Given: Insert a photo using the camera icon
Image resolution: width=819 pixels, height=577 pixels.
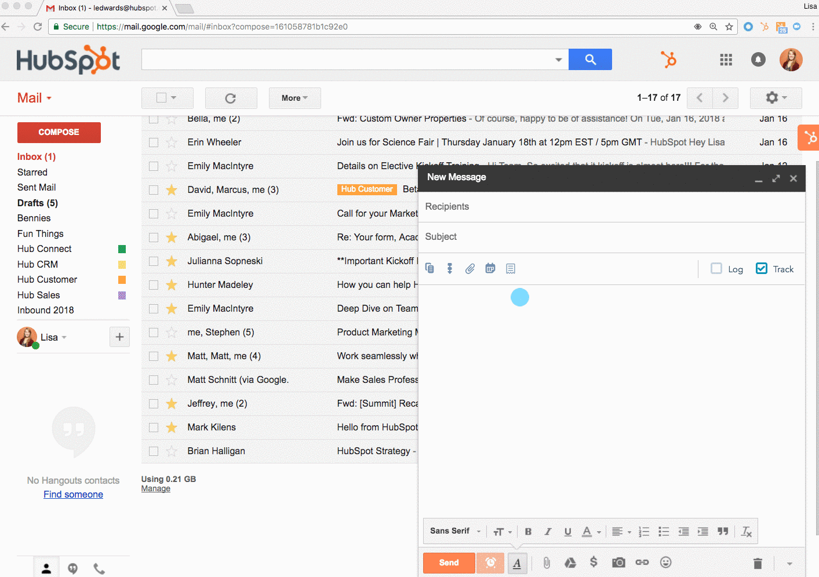Looking at the screenshot, I should click(x=618, y=562).
